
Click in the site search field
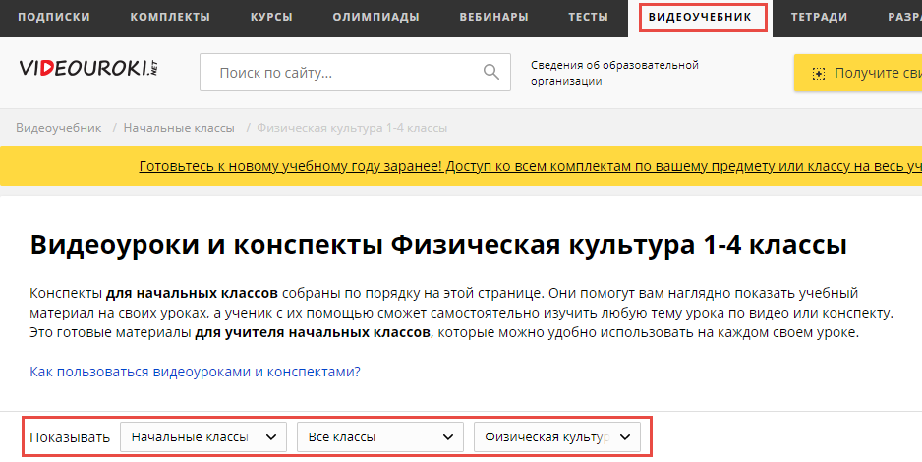click(x=355, y=73)
